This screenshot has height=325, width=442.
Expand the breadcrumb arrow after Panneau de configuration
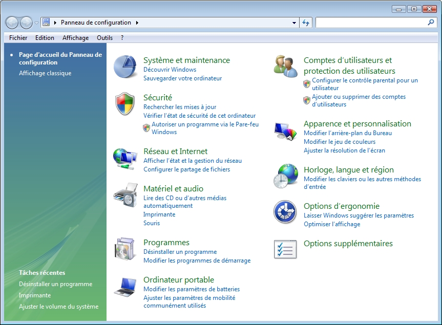137,23
